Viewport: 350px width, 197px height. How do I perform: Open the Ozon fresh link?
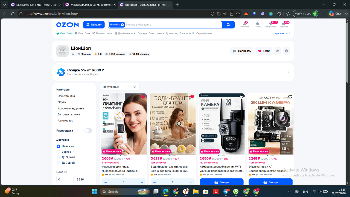pos(65,33)
